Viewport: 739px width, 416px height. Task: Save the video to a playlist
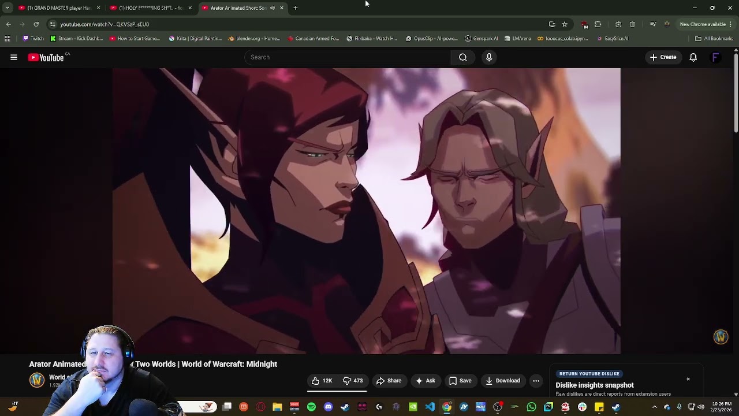[460, 381]
